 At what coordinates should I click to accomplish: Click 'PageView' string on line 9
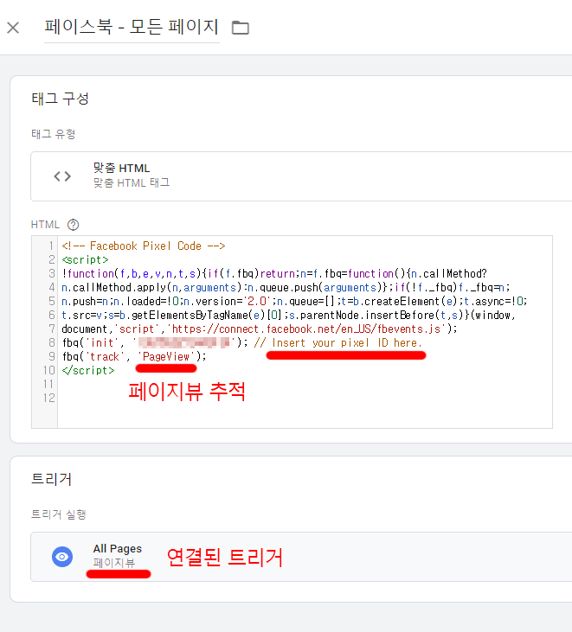click(x=166, y=357)
